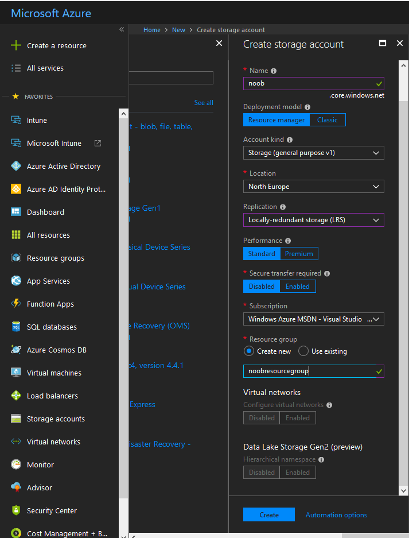Click the See all link
The image size is (409, 538).
tap(204, 103)
